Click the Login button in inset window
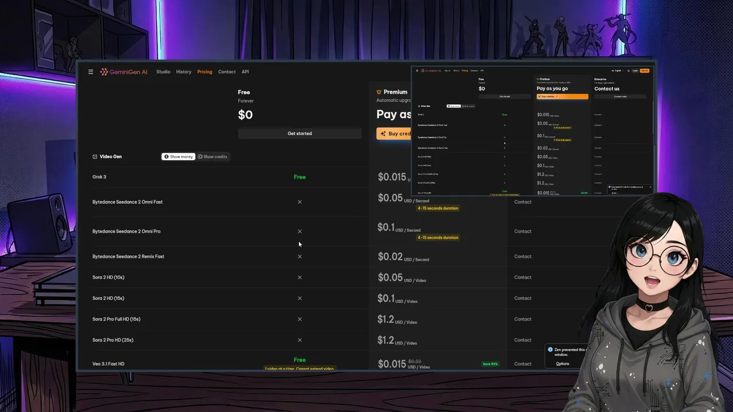The image size is (733, 412). click(635, 70)
